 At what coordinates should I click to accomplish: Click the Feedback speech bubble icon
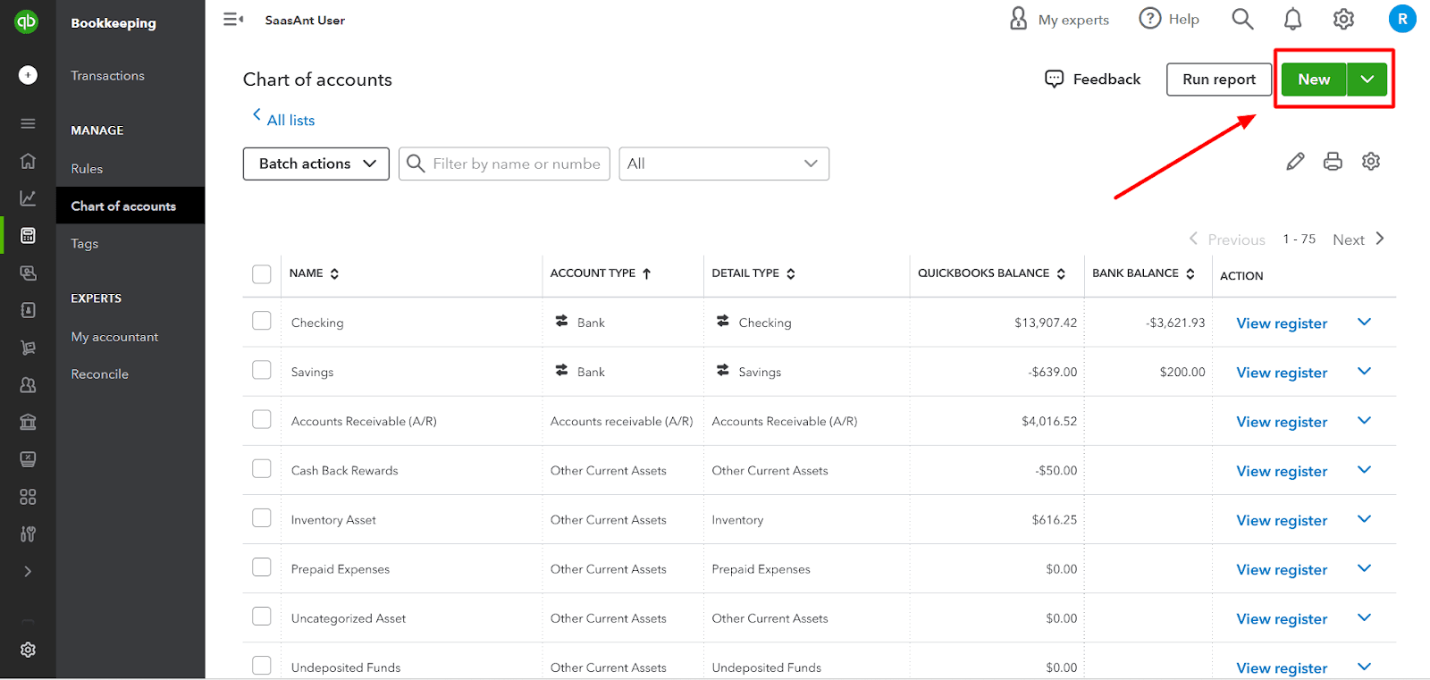pyautogui.click(x=1055, y=80)
